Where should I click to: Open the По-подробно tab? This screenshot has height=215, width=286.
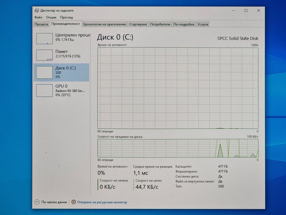[x=184, y=24]
